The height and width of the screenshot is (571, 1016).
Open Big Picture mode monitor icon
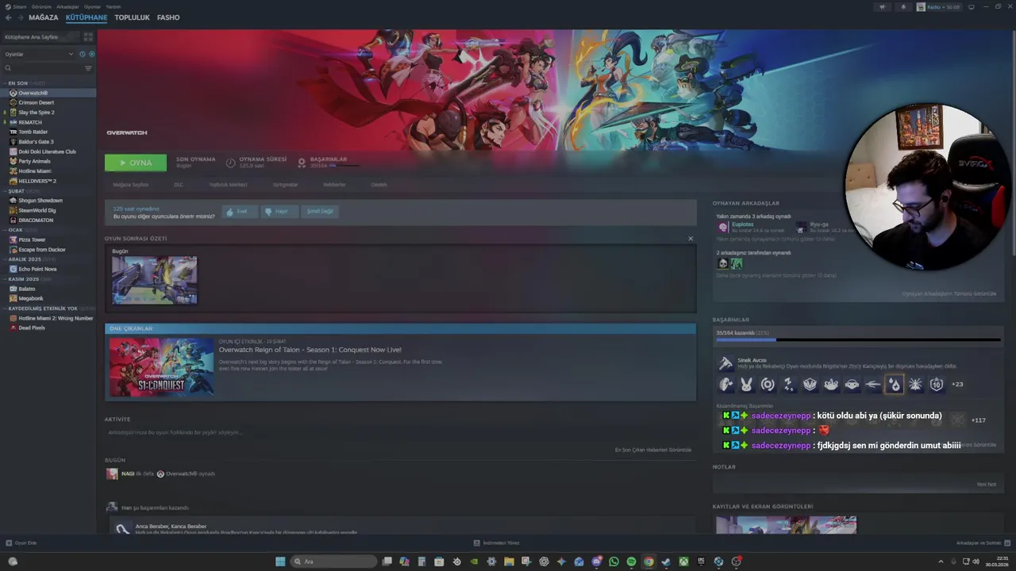pyautogui.click(x=971, y=7)
